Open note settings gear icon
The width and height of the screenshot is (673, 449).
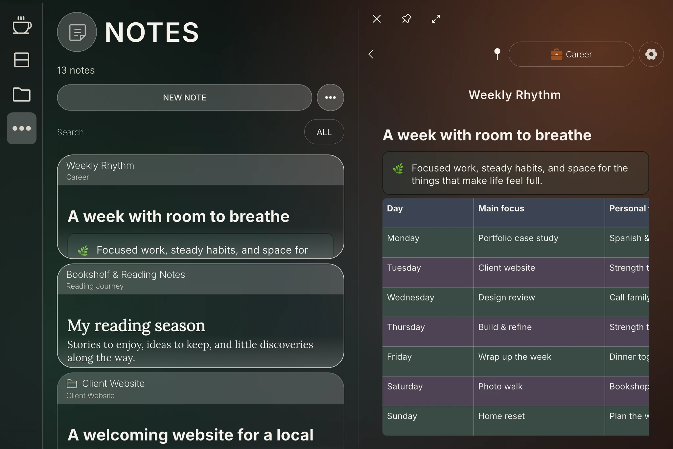pos(651,54)
